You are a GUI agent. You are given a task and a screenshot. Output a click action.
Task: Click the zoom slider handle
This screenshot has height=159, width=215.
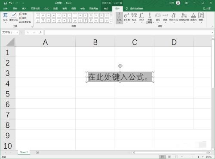click(x=198, y=157)
